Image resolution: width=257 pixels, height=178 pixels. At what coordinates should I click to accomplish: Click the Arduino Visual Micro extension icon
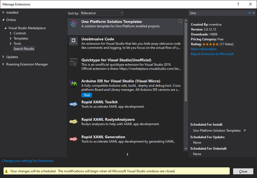[73, 83]
